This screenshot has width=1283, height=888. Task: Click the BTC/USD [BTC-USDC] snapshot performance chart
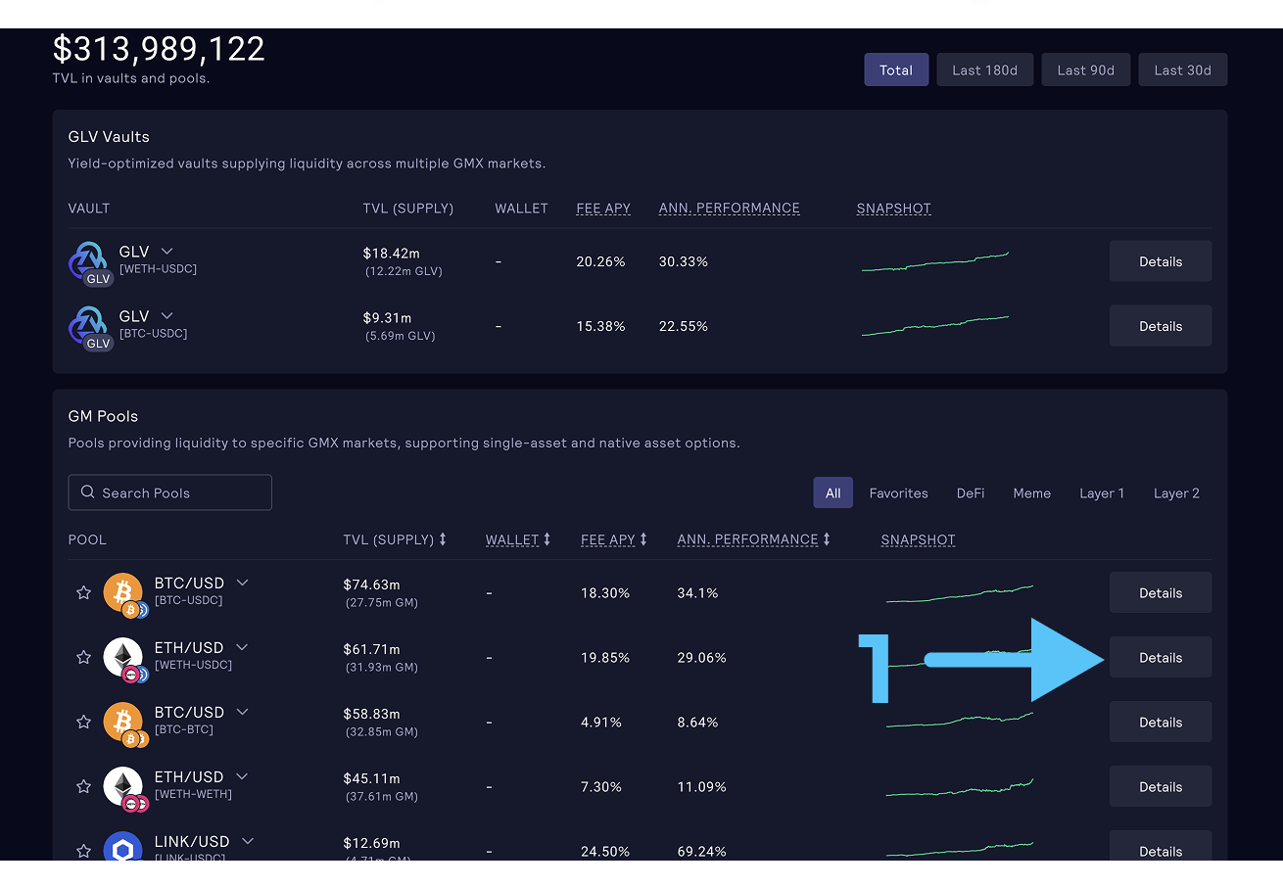pyautogui.click(x=959, y=592)
